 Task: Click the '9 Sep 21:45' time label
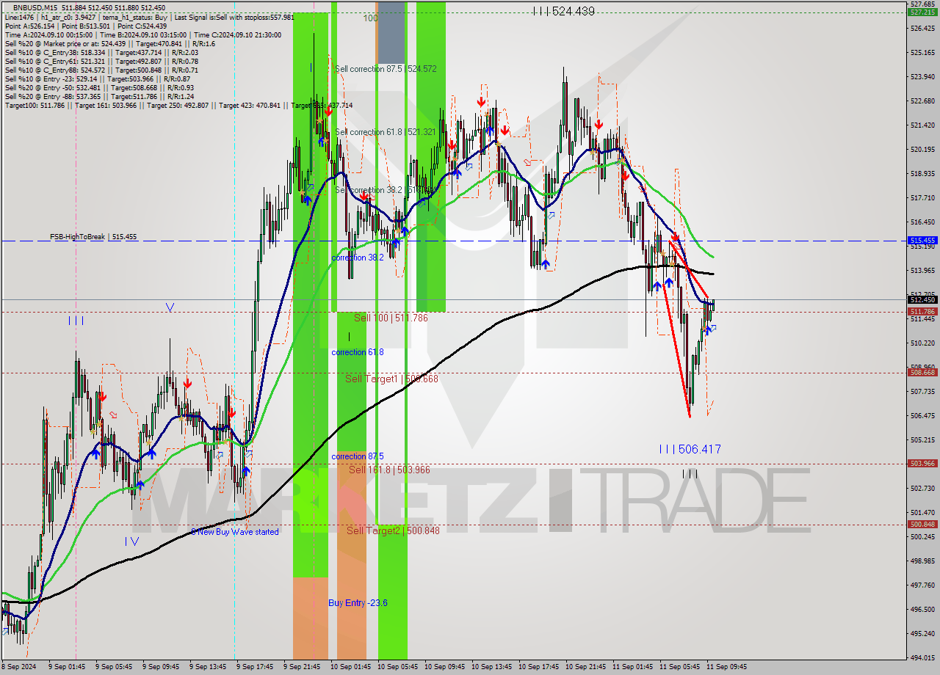(301, 667)
